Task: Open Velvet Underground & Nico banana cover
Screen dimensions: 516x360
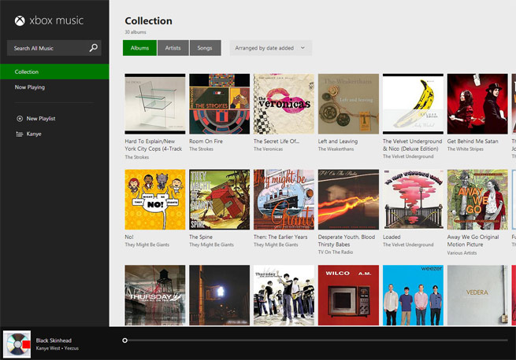Action: pyautogui.click(x=413, y=104)
